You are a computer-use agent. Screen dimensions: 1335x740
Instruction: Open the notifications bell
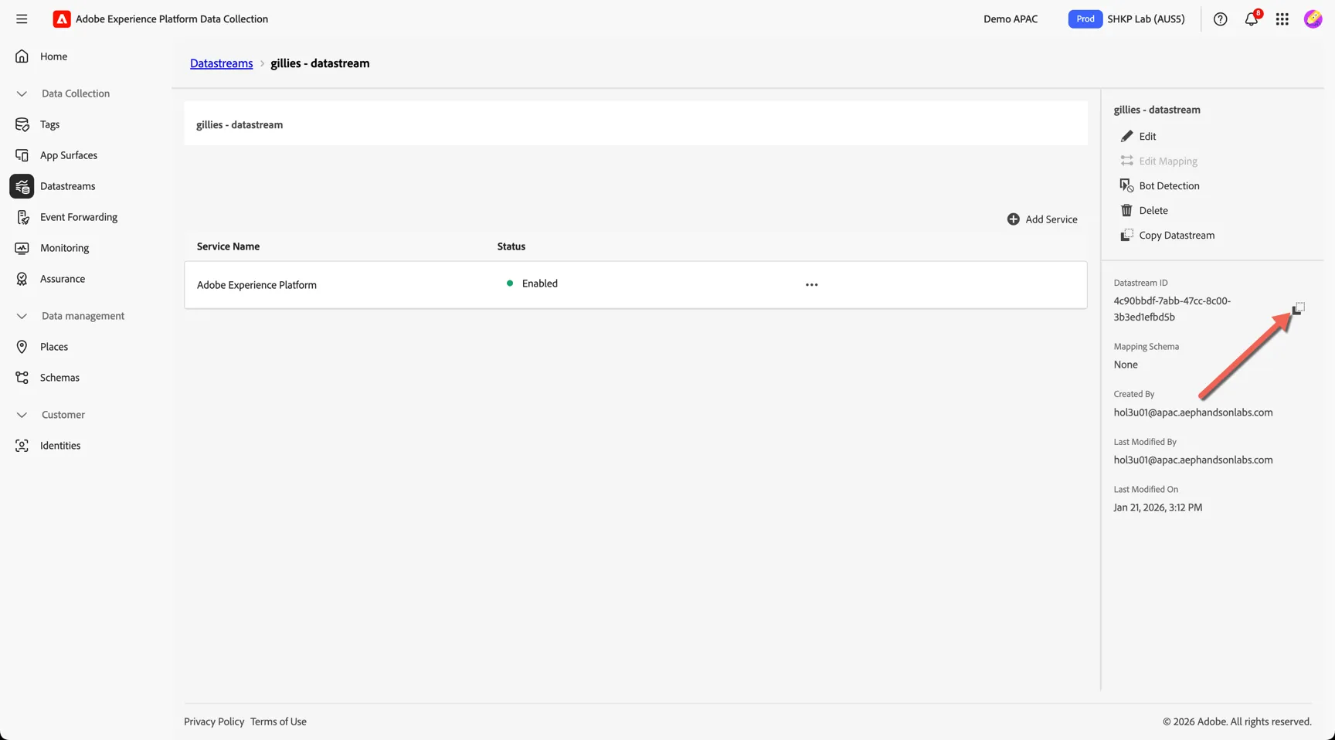coord(1252,19)
